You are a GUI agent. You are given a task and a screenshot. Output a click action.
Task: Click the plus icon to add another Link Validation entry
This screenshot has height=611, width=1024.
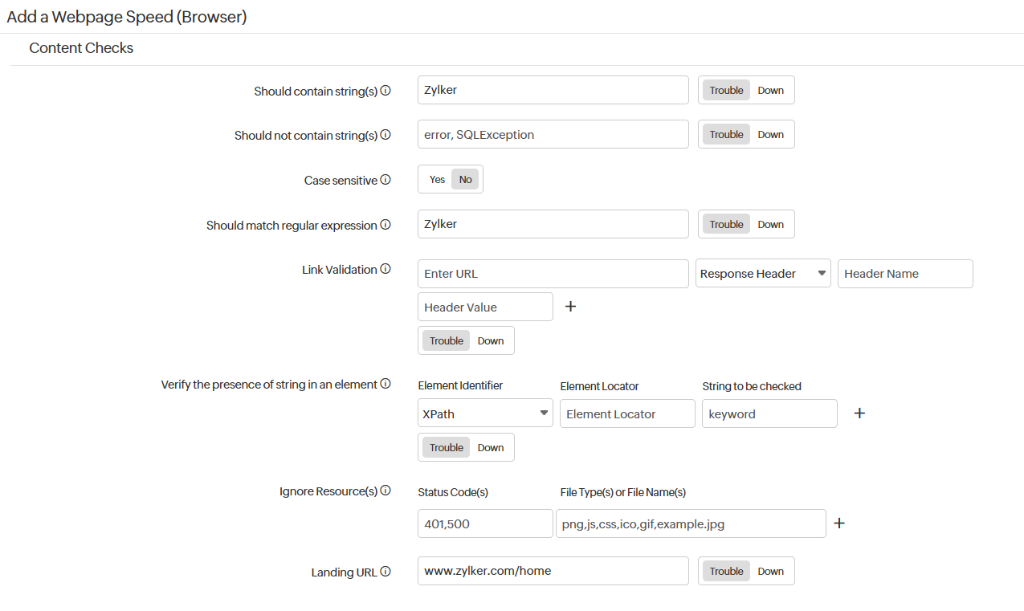point(570,306)
